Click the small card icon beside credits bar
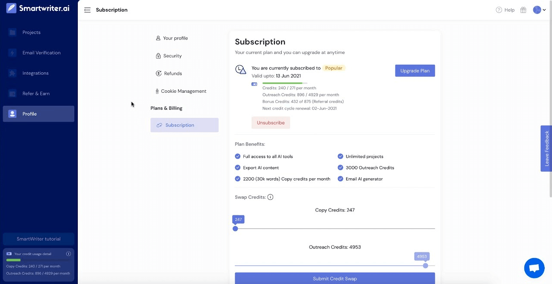Screen dimensions: 552x284 (x=254, y=84)
